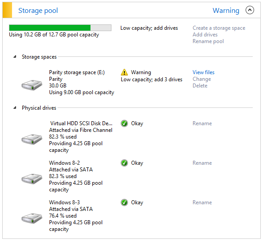Click the green Okay checkmark for Virtual HDD
Viewport: 263px width, 242px height.
[124, 123]
